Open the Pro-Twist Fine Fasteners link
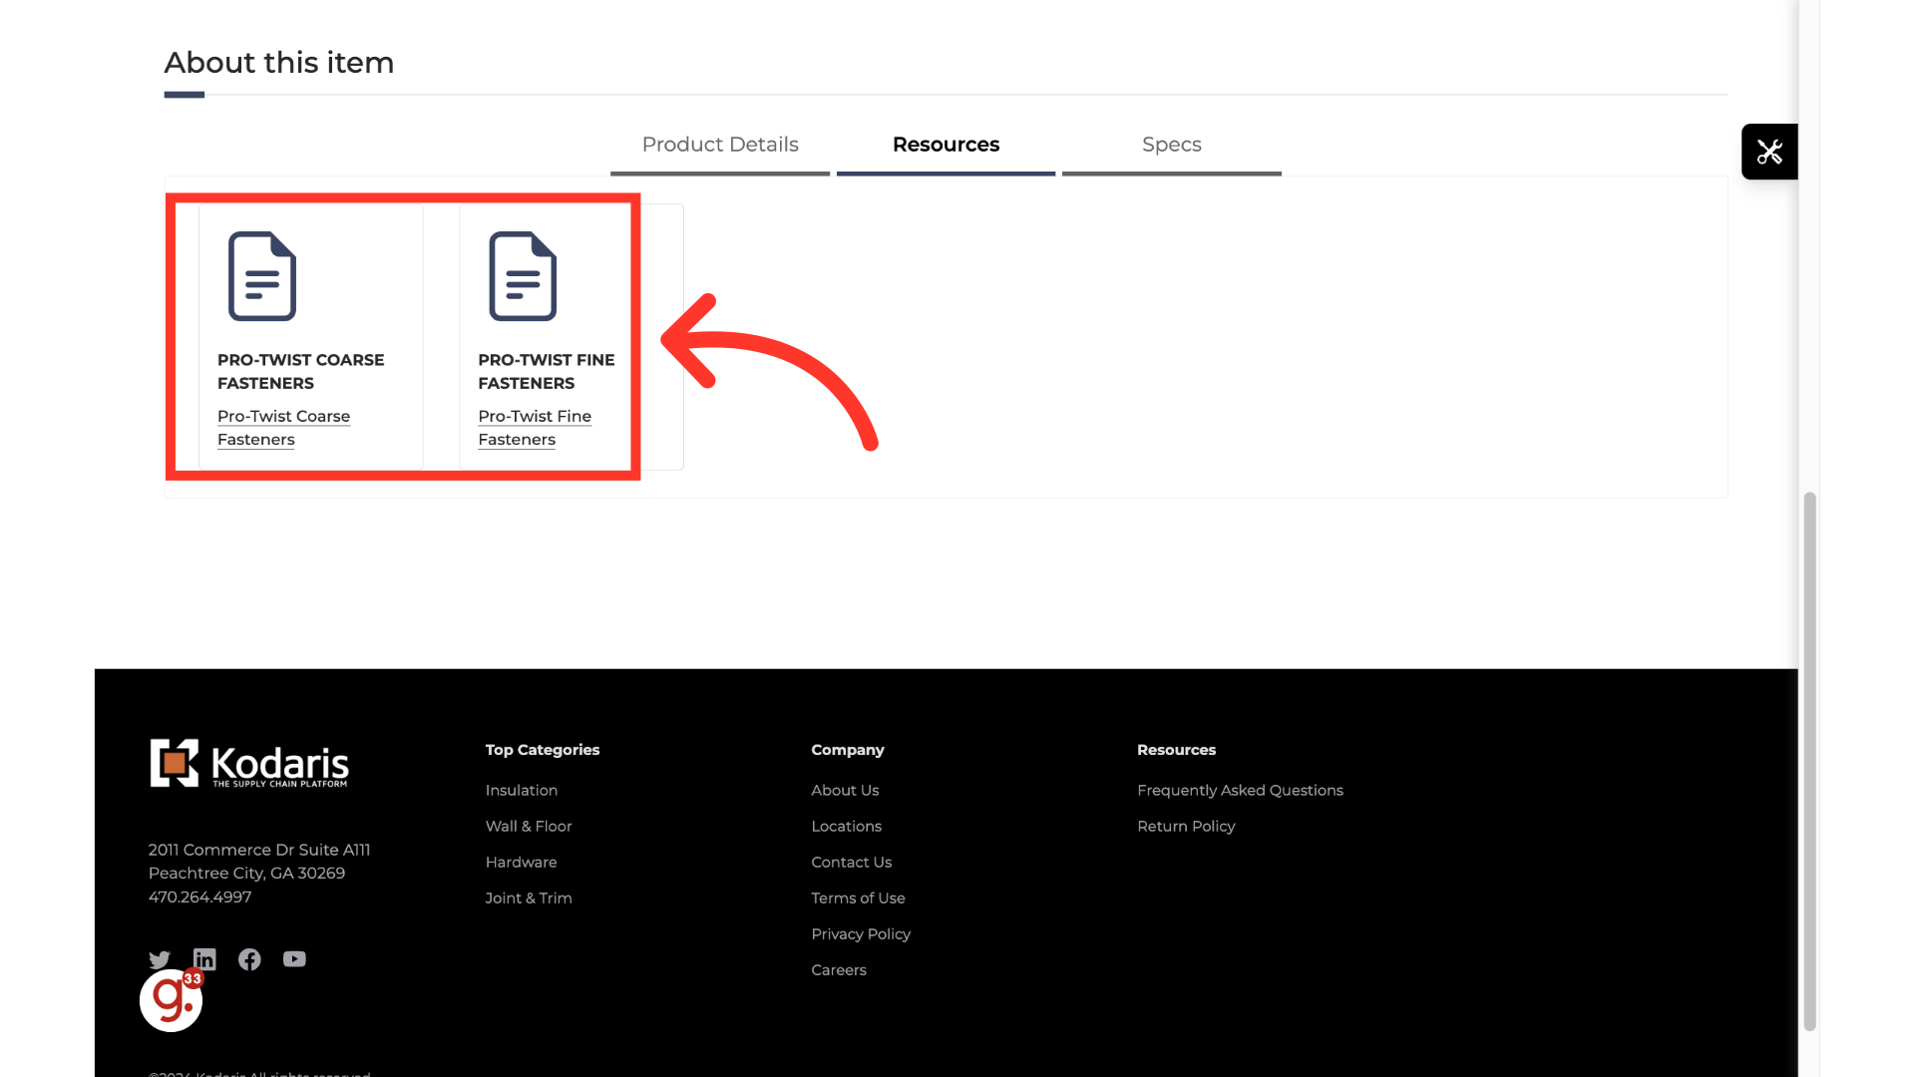1915x1077 pixels. [x=535, y=427]
